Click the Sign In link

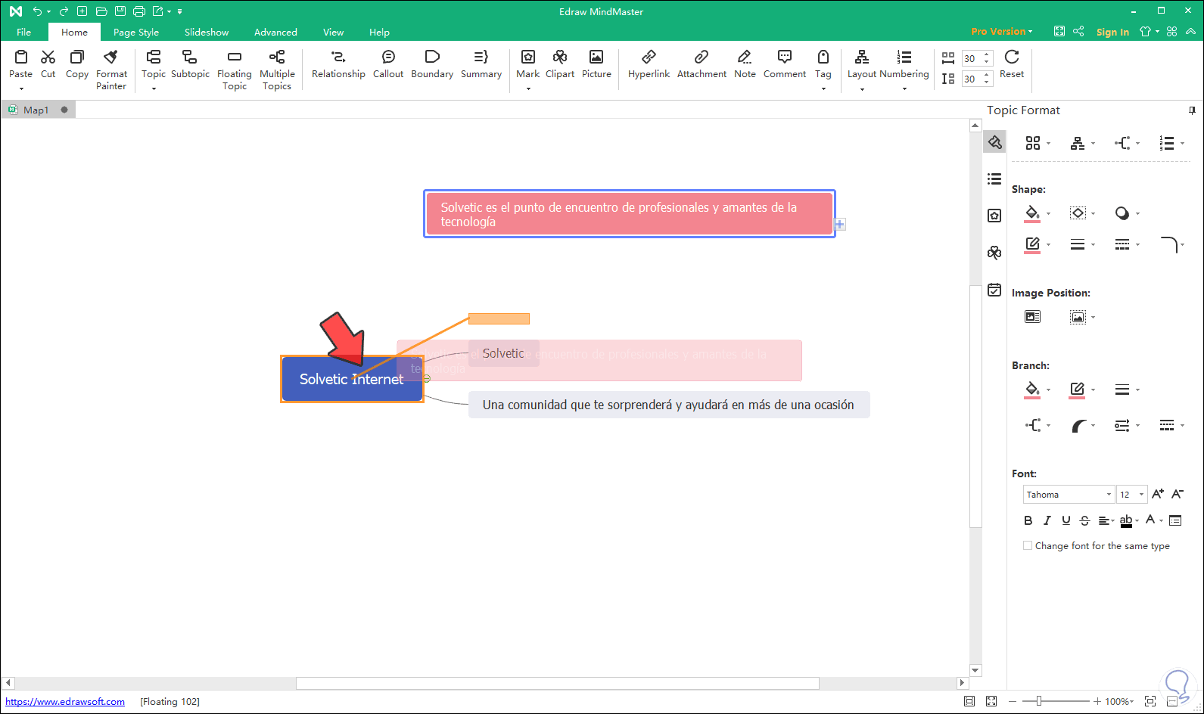click(x=1112, y=32)
